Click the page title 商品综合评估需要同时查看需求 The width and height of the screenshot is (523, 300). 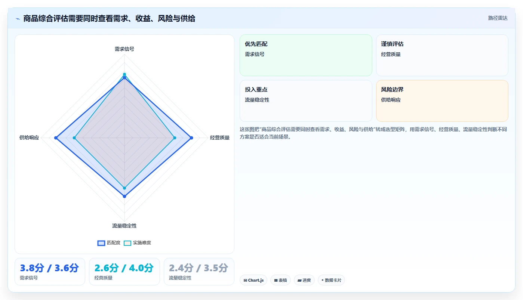[109, 19]
